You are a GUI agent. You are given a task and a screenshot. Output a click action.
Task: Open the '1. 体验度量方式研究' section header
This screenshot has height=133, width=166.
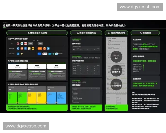point(37,33)
